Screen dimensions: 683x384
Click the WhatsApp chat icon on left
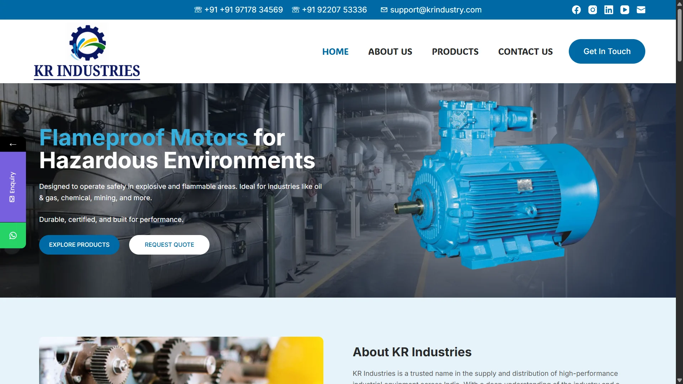tap(13, 235)
